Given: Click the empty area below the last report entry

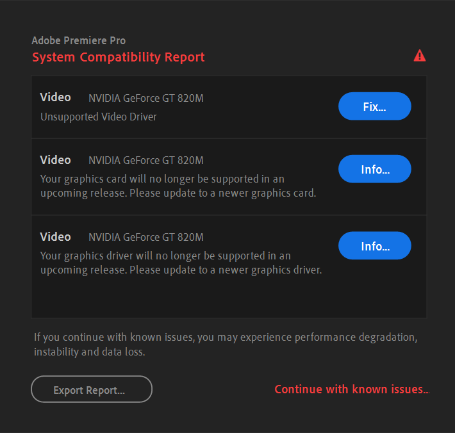Looking at the screenshot, I should point(229,298).
